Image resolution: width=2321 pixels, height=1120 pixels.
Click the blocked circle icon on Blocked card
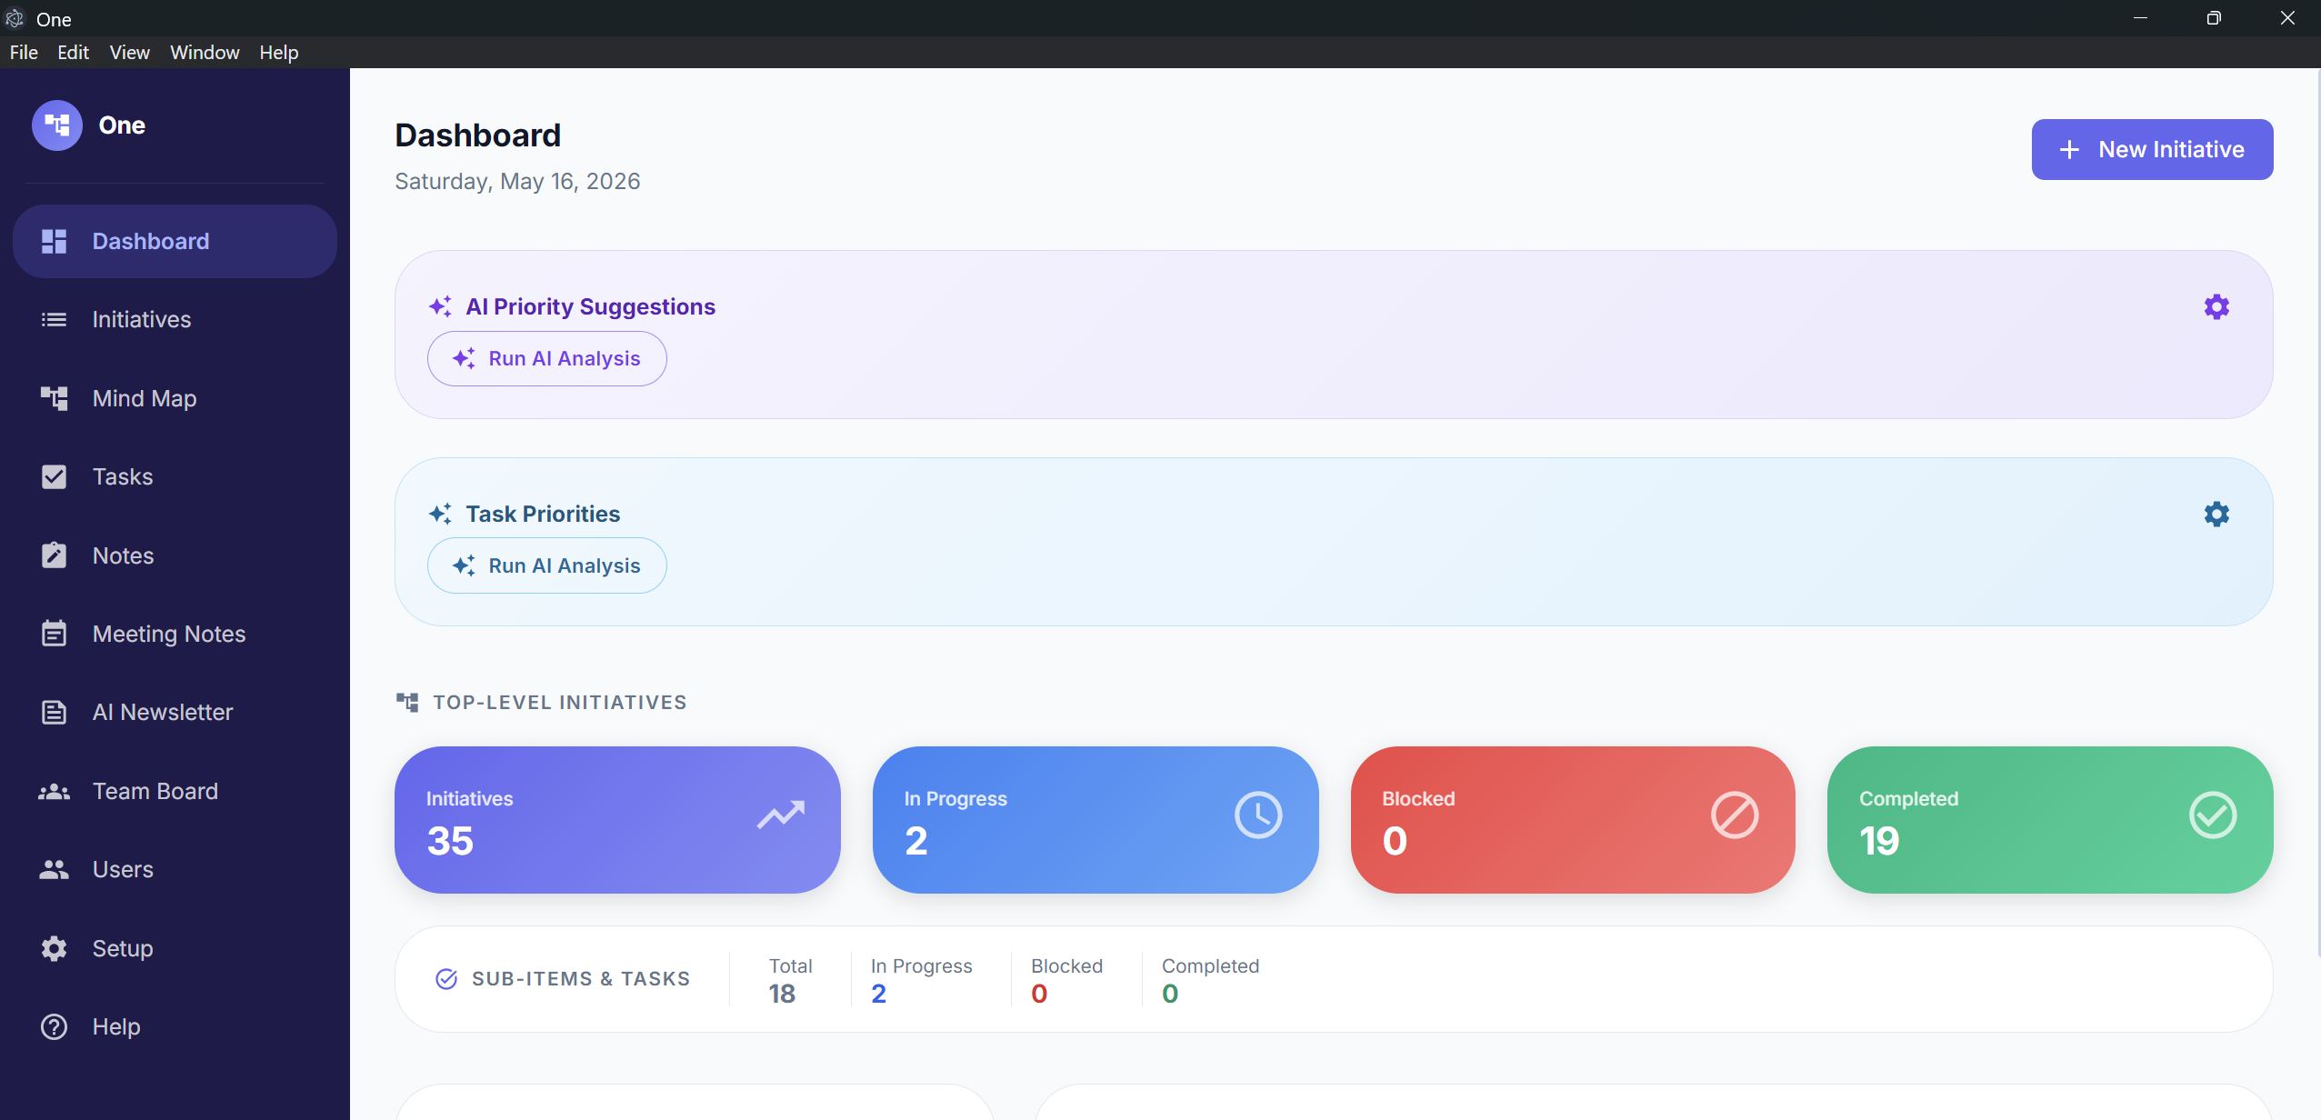point(1735,815)
